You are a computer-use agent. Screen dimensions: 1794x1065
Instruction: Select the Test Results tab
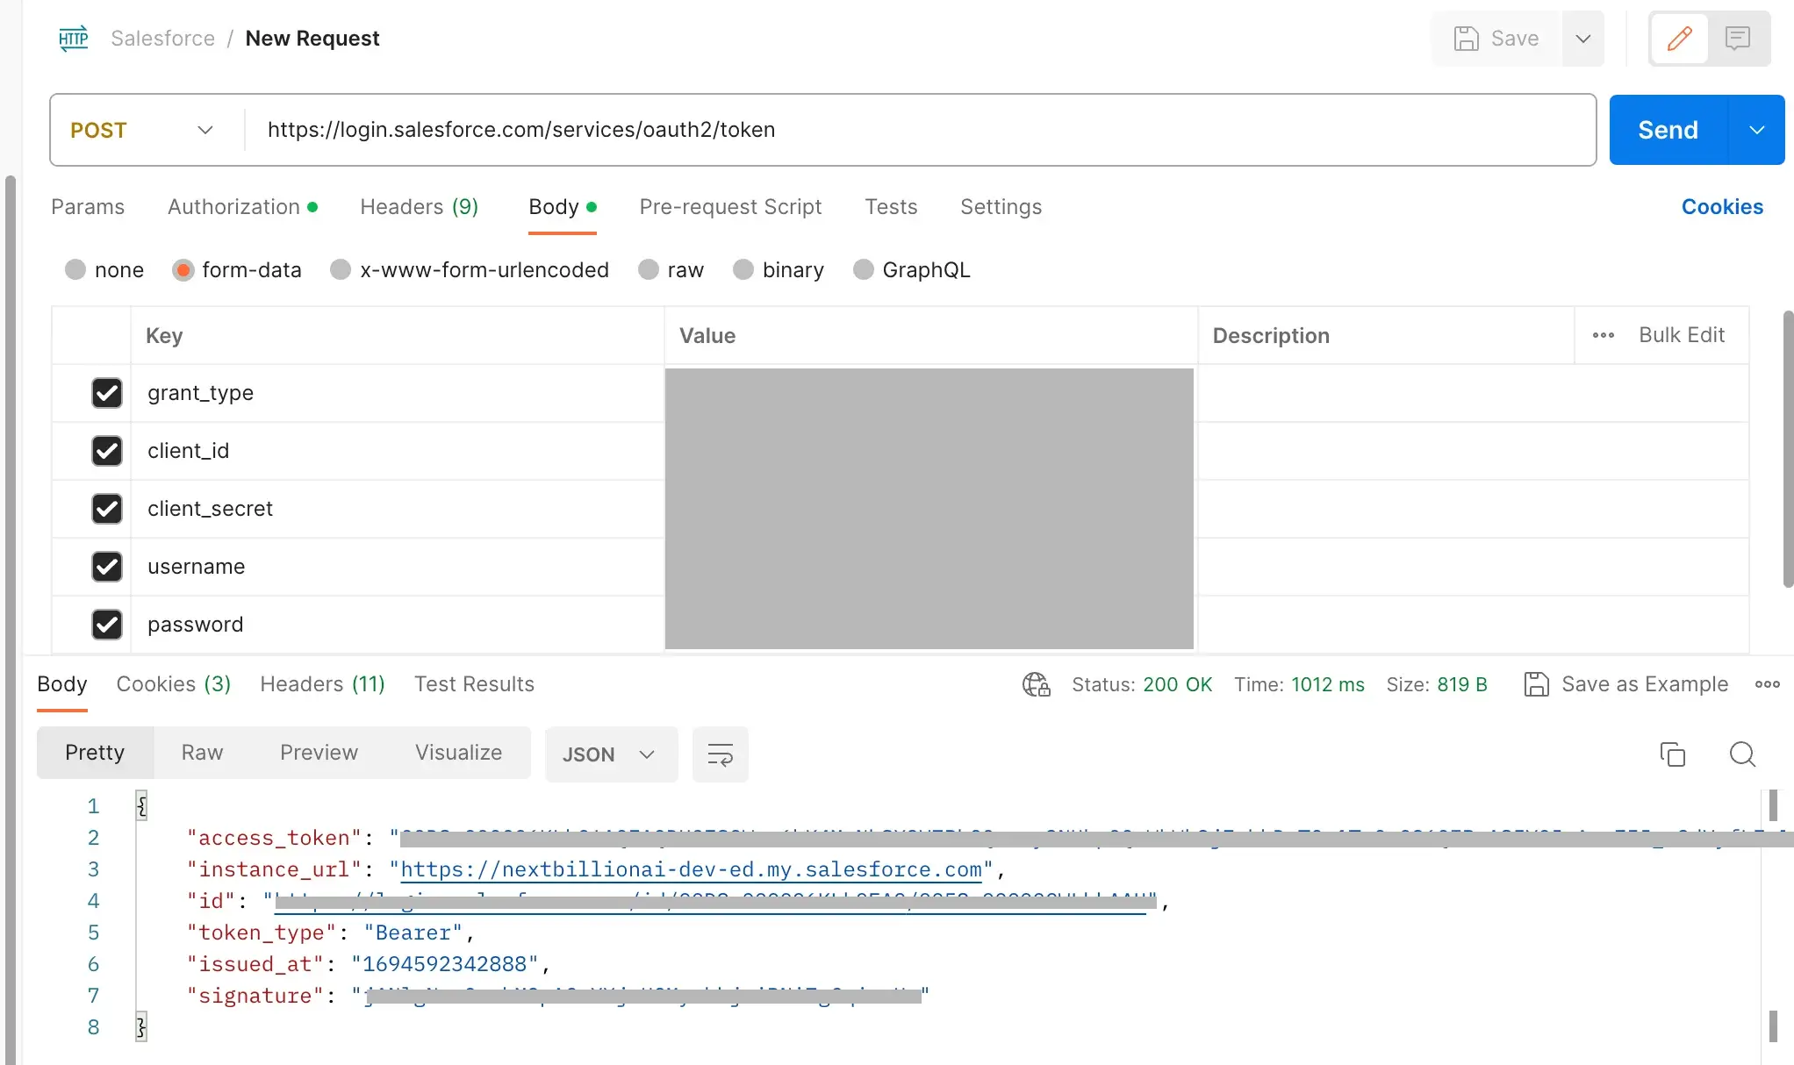click(x=474, y=683)
